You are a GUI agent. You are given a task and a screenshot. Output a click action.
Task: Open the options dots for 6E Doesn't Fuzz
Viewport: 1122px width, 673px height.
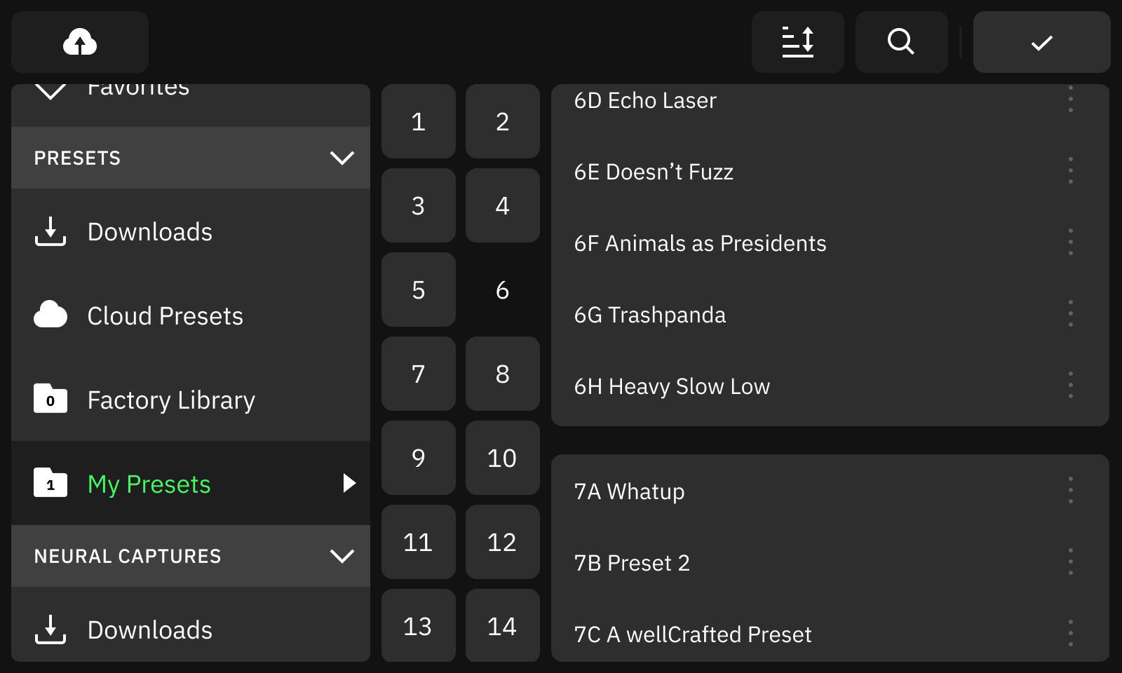coord(1070,170)
